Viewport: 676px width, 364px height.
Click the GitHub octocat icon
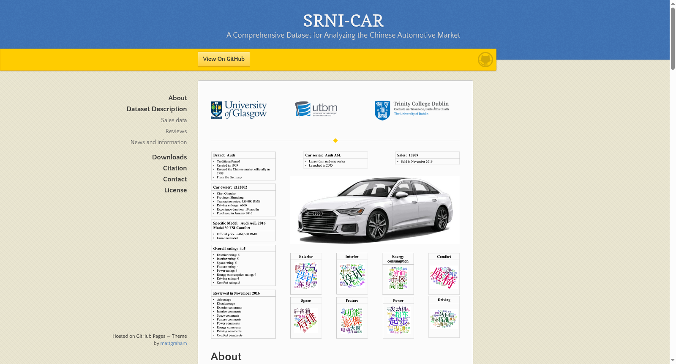click(485, 60)
